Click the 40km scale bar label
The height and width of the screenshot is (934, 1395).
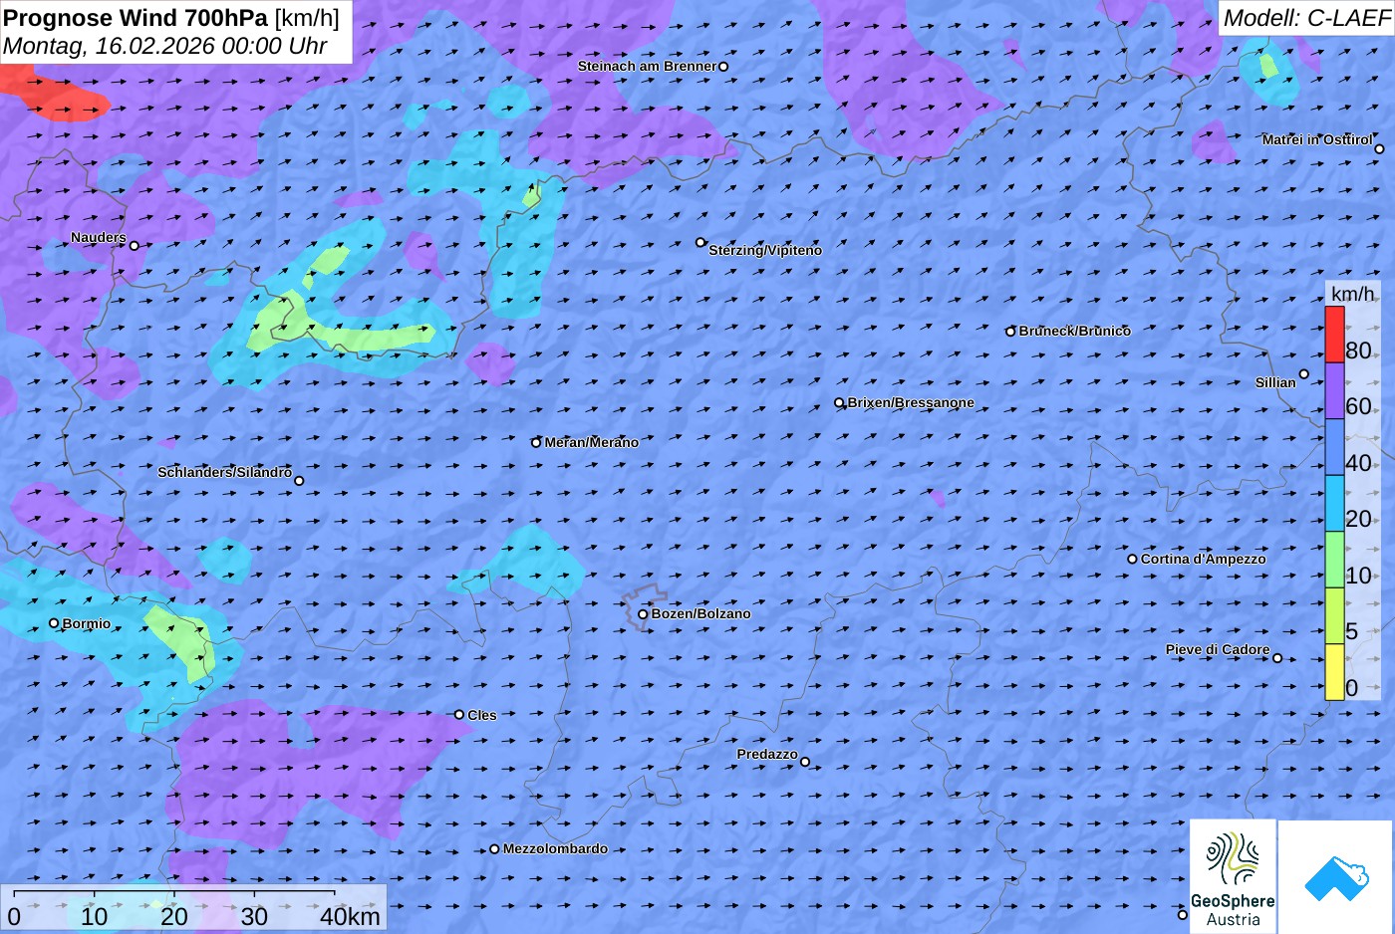tap(350, 917)
